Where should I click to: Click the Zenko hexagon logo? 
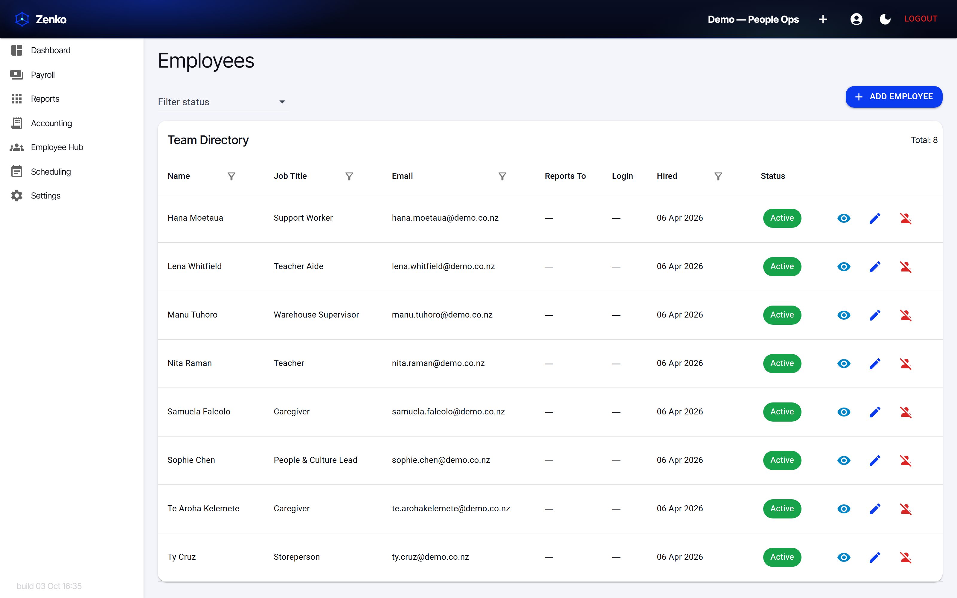[x=22, y=19]
